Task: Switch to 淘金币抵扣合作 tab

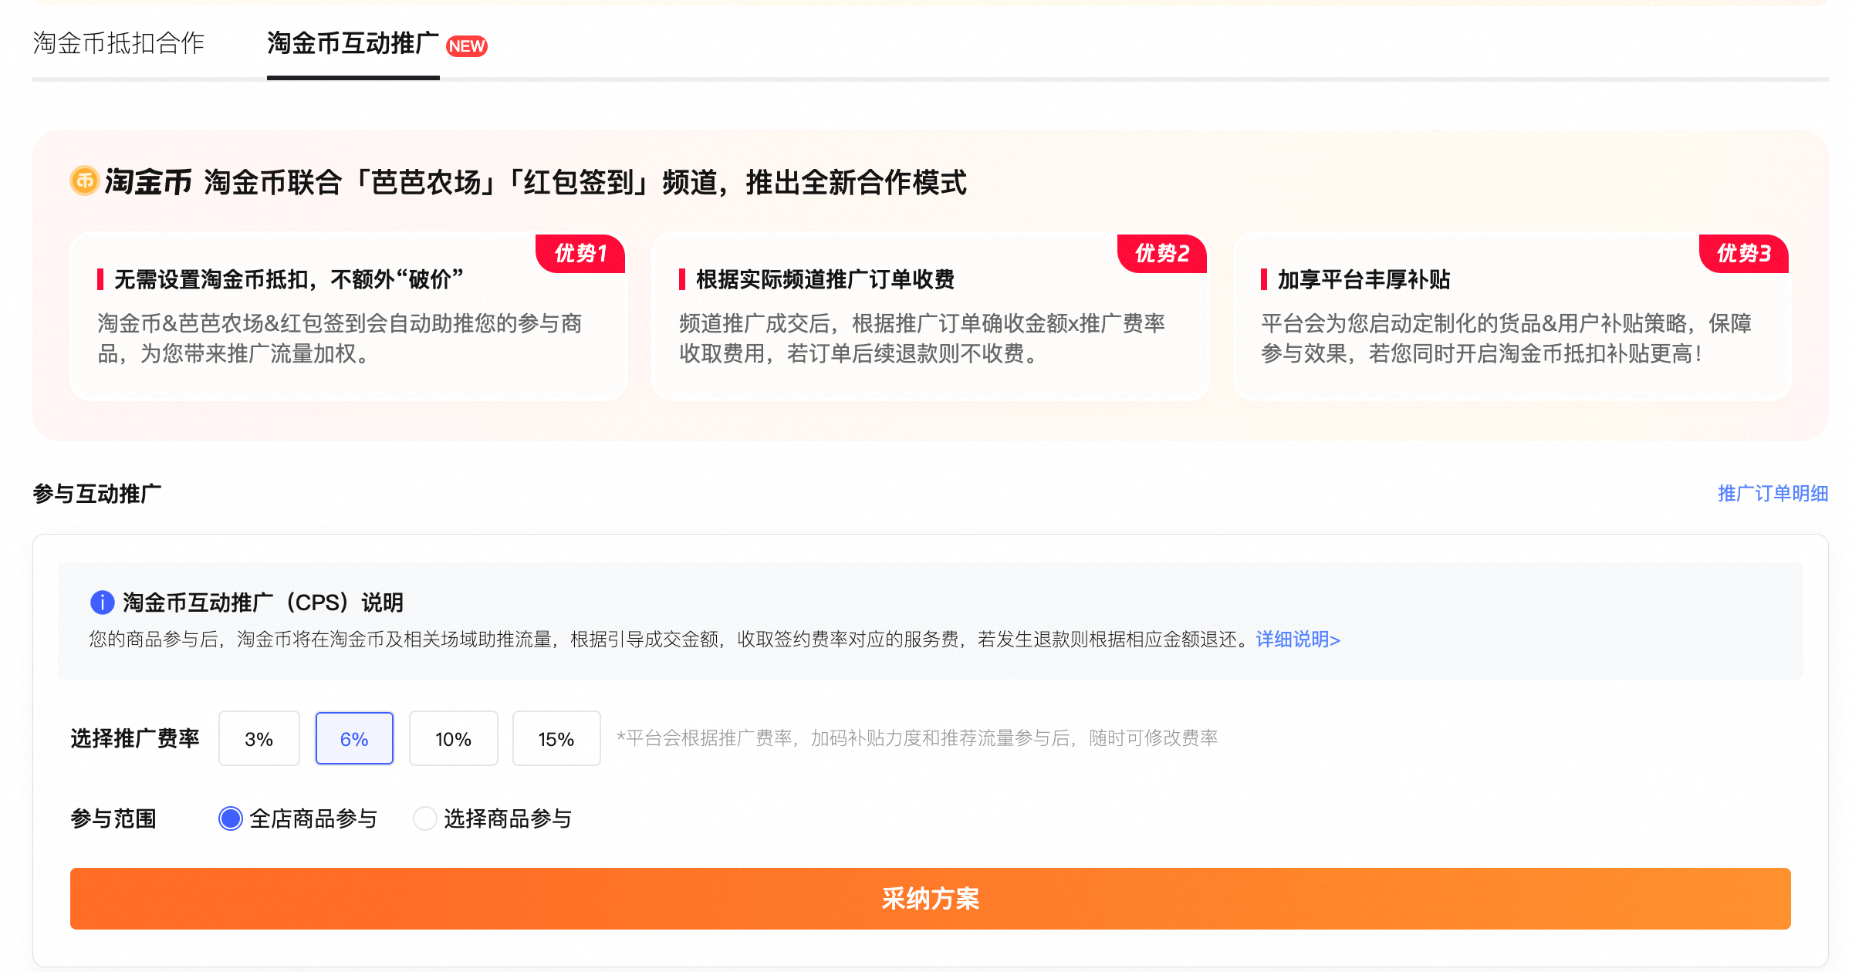Action: pos(119,43)
